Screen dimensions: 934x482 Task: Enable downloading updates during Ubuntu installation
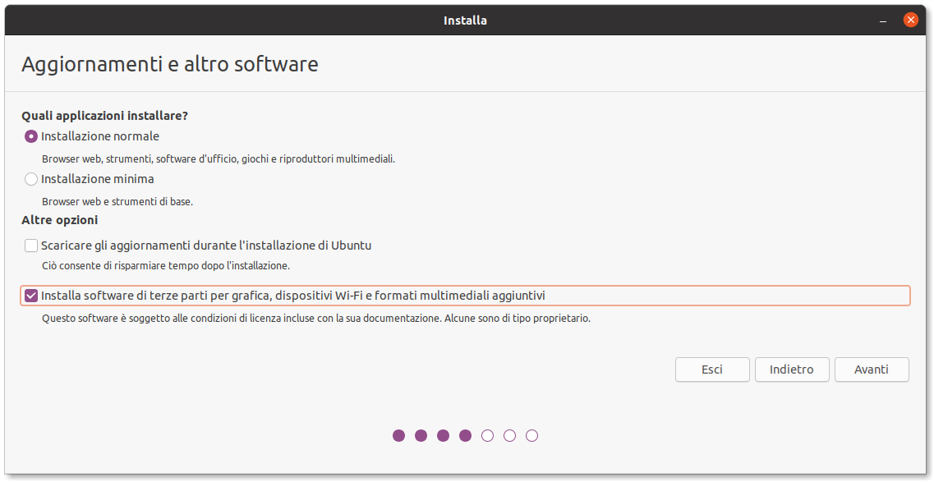[31, 246]
